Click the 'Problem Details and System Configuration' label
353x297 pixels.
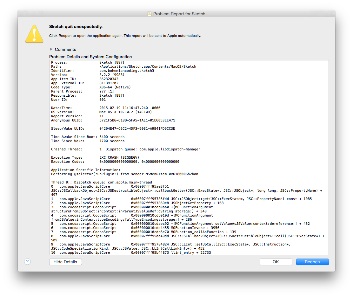pyautogui.click(x=90, y=57)
